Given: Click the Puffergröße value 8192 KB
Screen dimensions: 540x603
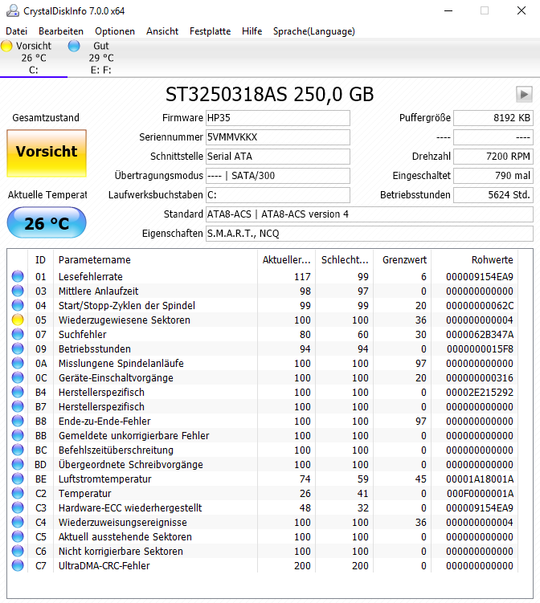Looking at the screenshot, I should point(493,118).
